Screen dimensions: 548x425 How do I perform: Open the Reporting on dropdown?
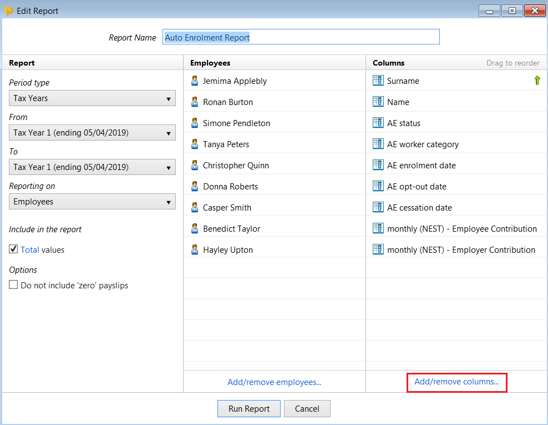92,202
